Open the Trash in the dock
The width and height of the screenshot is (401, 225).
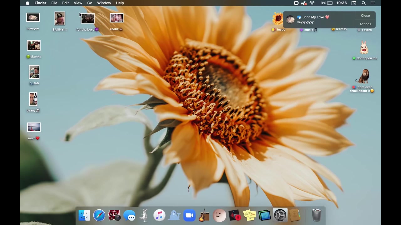pos(316,215)
